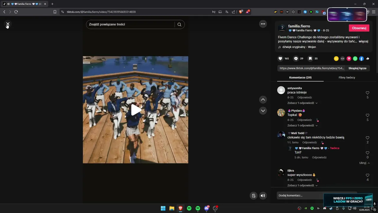Image resolution: width=378 pixels, height=213 pixels.
Task: Click the video link URL field
Action: coord(312,68)
